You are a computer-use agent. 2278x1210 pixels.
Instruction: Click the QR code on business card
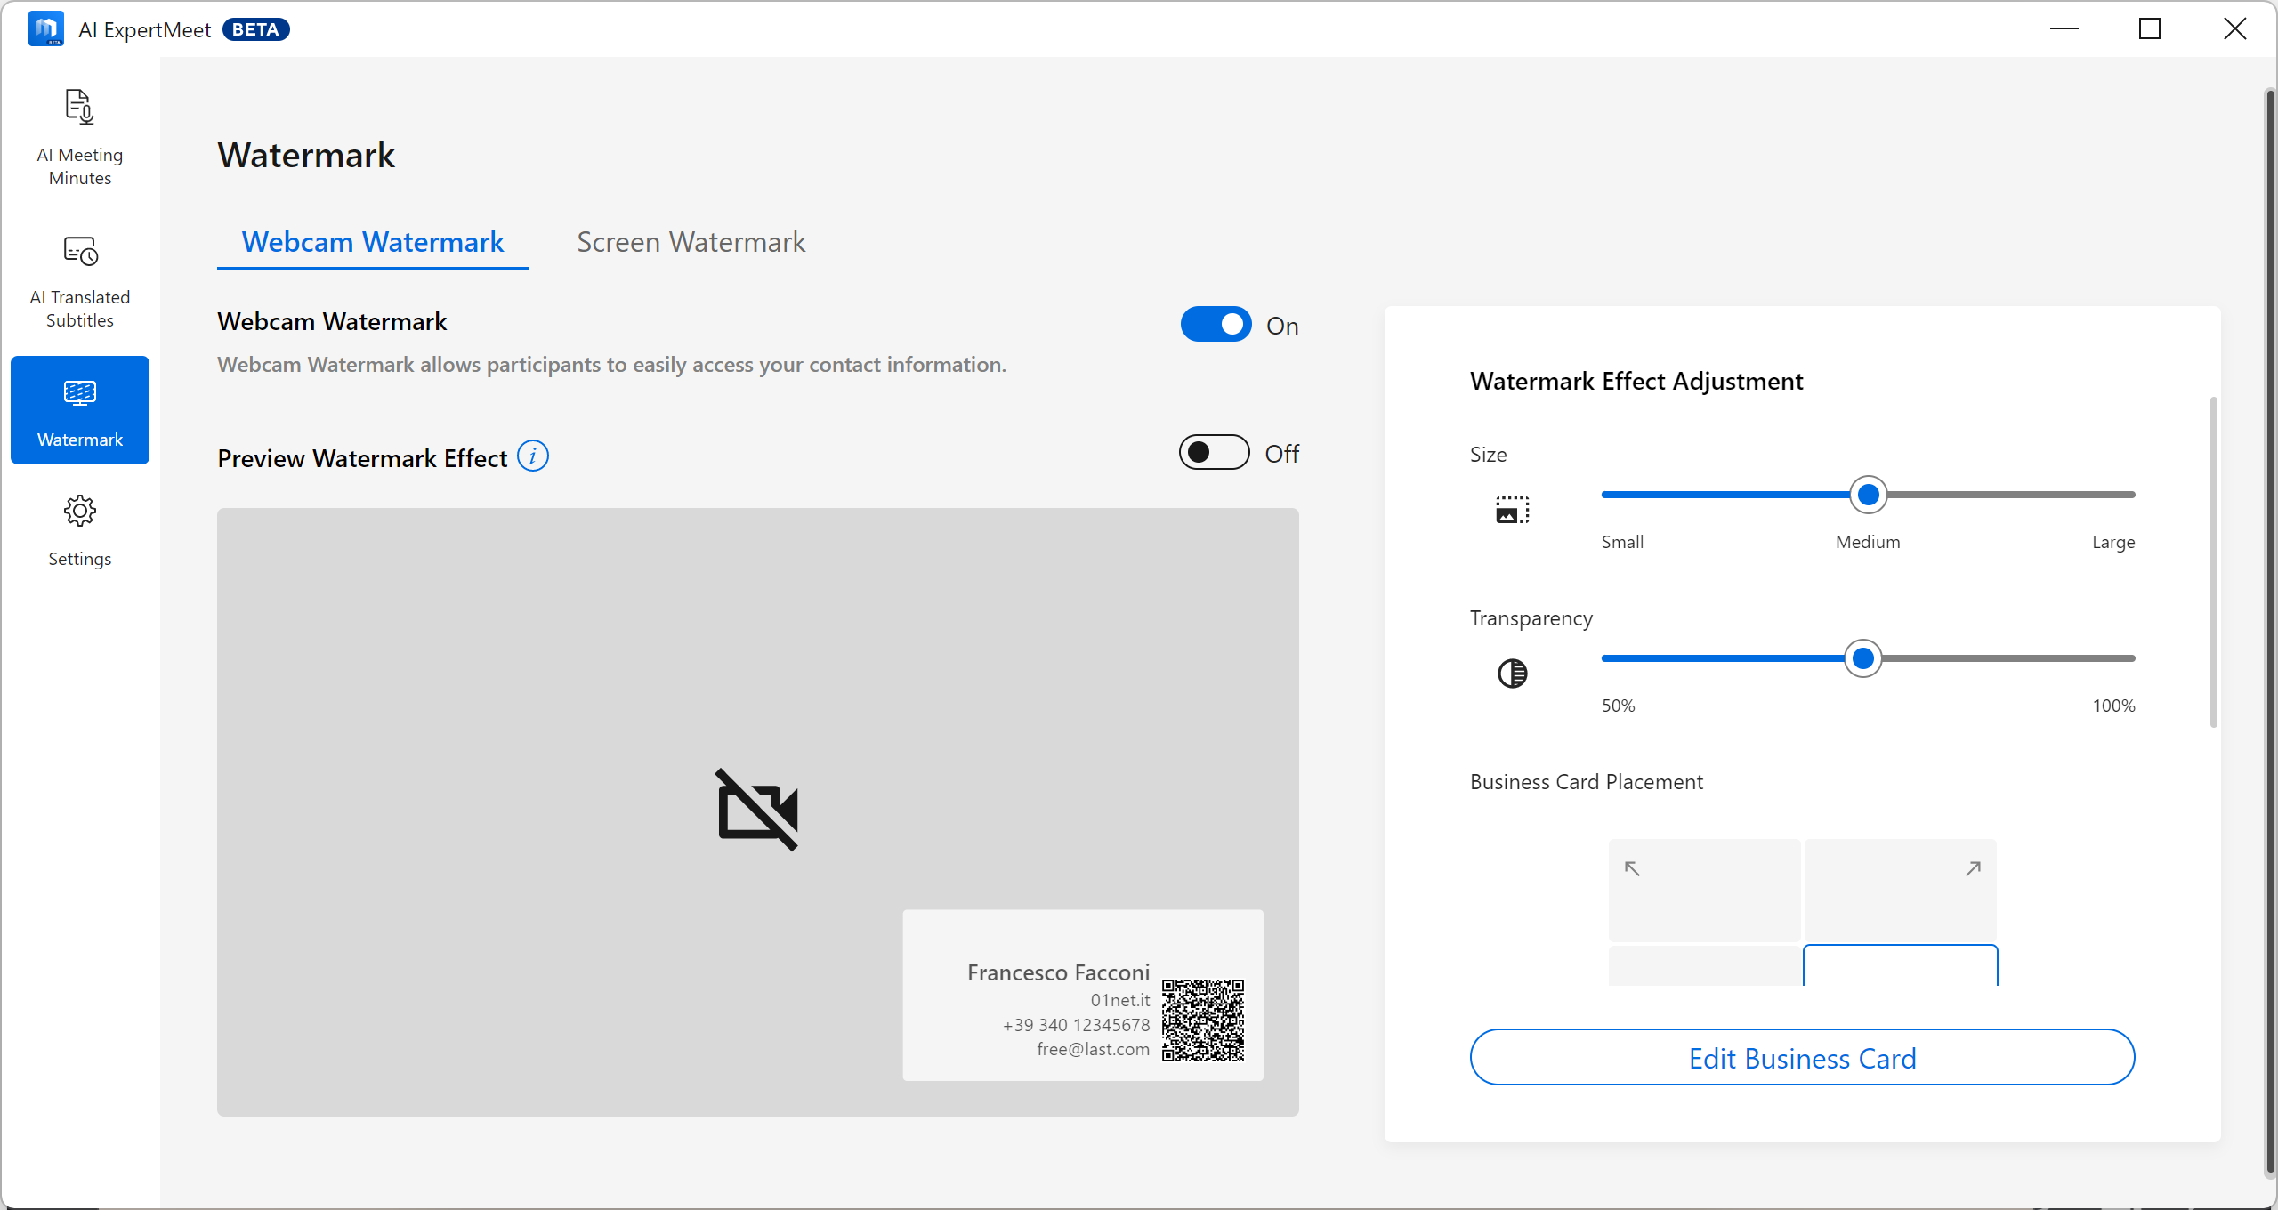point(1202,1020)
